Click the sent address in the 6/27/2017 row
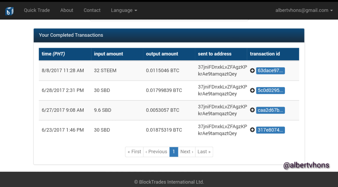Image resolution: width=338 pixels, height=187 pixels. point(222,110)
